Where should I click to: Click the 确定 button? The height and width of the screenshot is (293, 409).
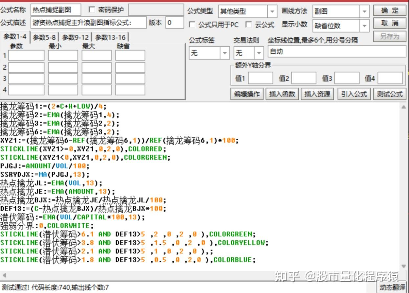[x=390, y=11]
